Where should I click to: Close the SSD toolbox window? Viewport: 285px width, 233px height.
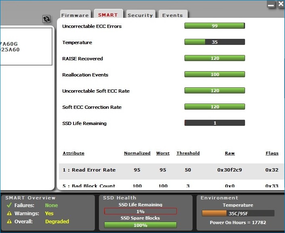click(x=281, y=4)
